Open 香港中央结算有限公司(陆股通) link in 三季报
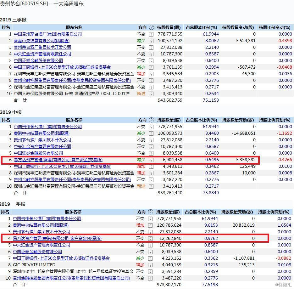Viewport: 294px width, 289px height. point(42,41)
